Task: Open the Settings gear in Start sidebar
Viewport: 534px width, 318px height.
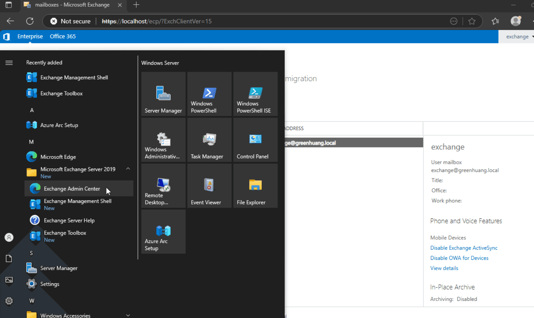Action: click(9, 301)
